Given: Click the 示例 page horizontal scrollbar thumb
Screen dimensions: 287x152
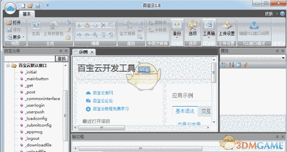Looking at the screenshot, I should 102,128.
